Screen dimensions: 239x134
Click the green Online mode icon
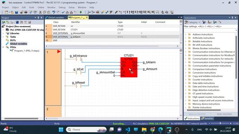[x=81, y=12]
